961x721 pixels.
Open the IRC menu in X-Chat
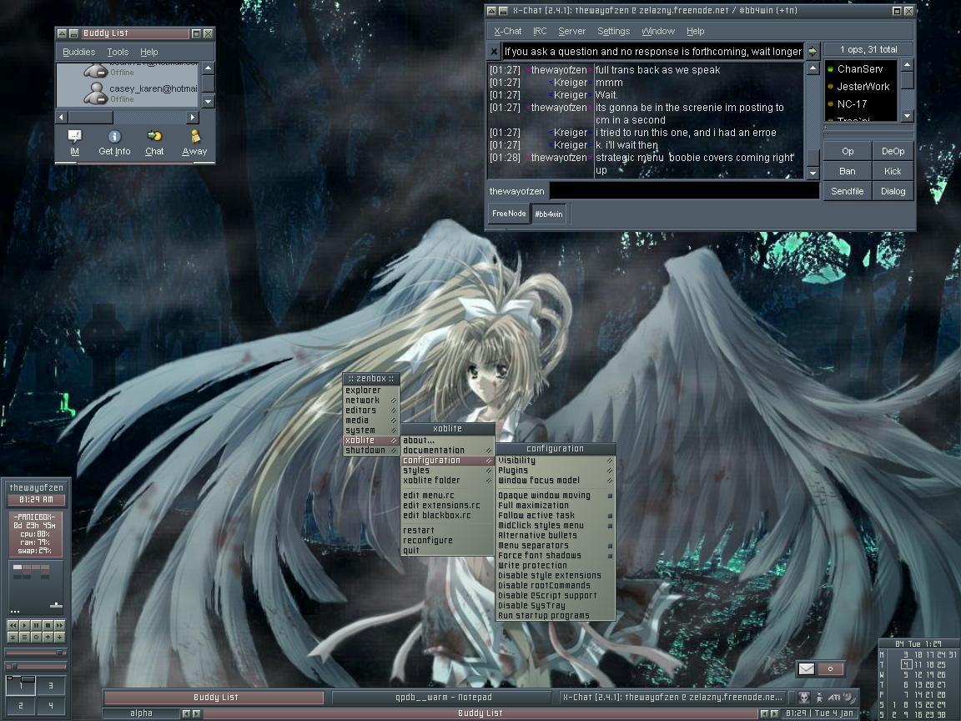(x=540, y=31)
